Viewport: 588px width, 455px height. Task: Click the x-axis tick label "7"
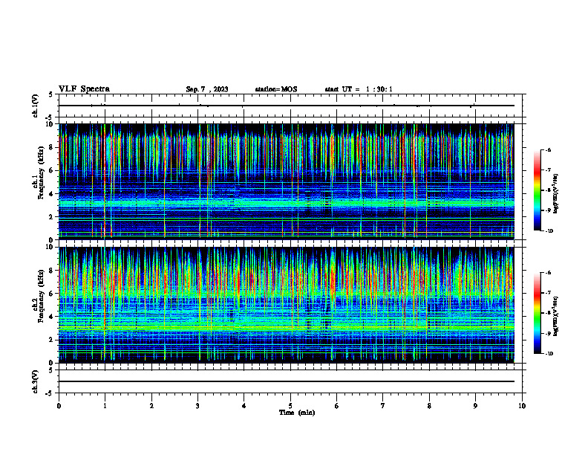click(x=383, y=405)
